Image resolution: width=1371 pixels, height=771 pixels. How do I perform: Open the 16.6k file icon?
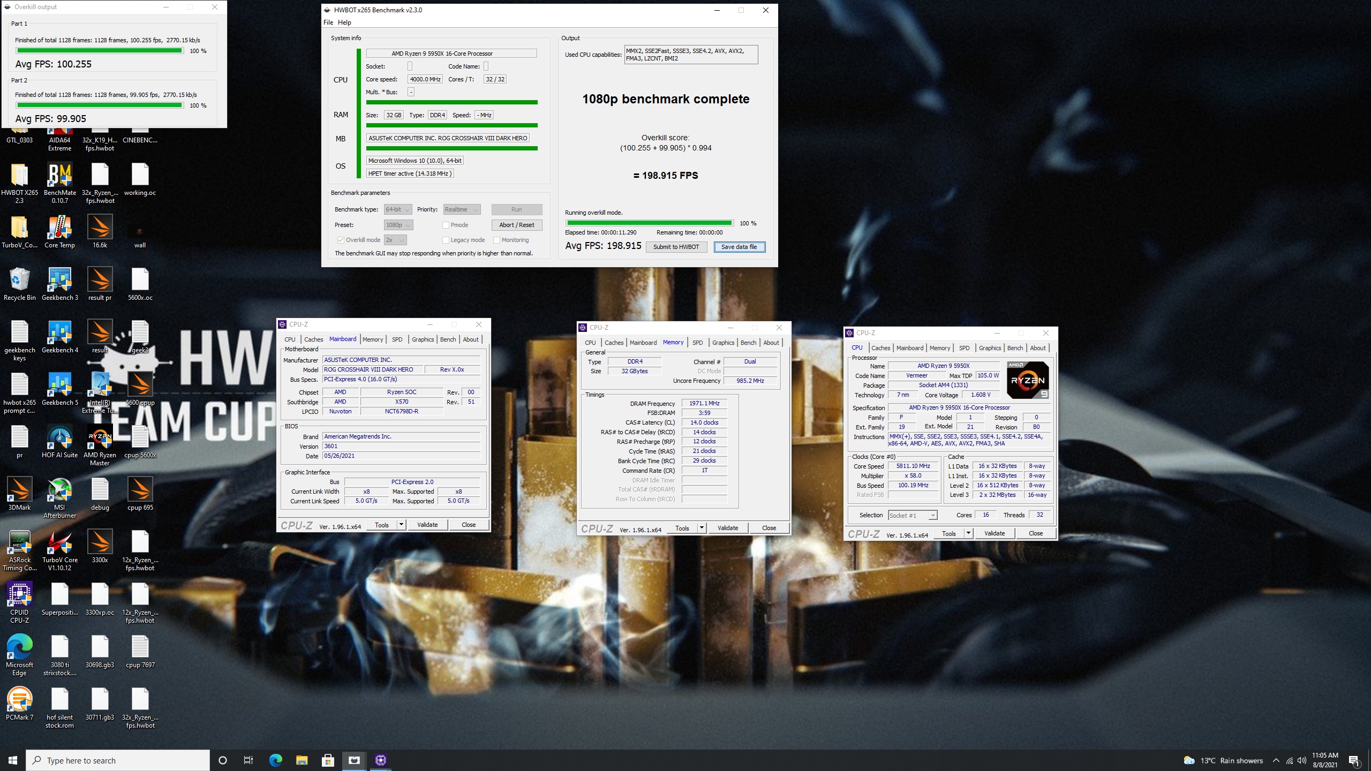coord(100,231)
